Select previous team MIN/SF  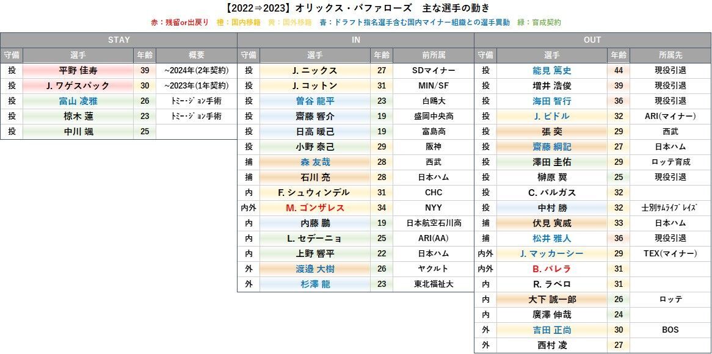(x=433, y=86)
